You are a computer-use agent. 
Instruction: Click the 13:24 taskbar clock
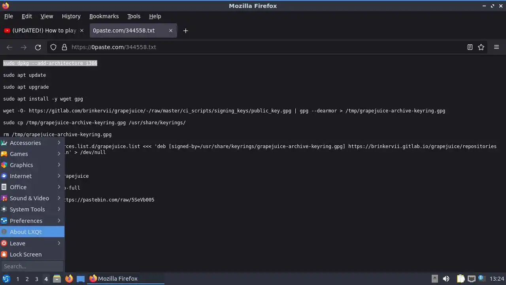tap(497, 279)
